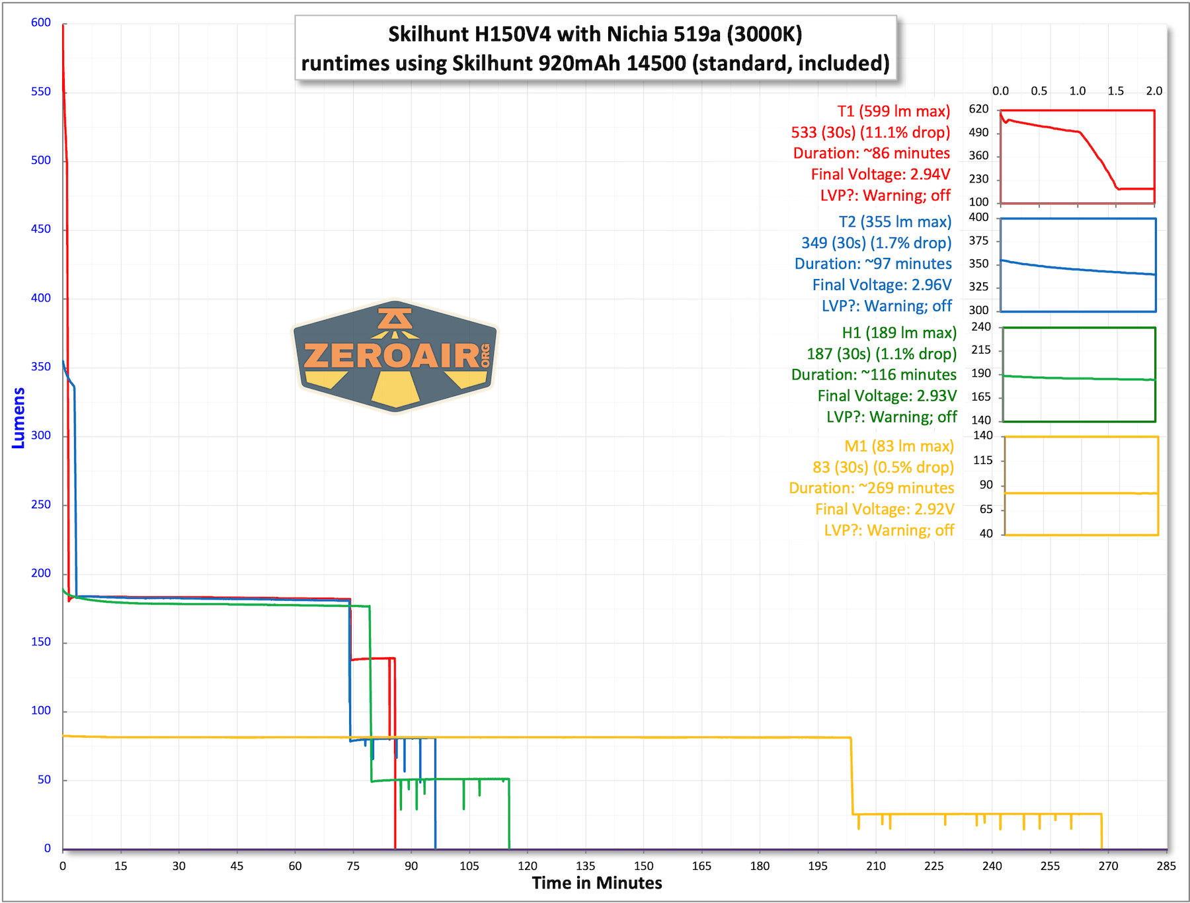The image size is (1190, 903).
Task: Click the red 'LVP?: Warning; off' text
Action: 885,196
